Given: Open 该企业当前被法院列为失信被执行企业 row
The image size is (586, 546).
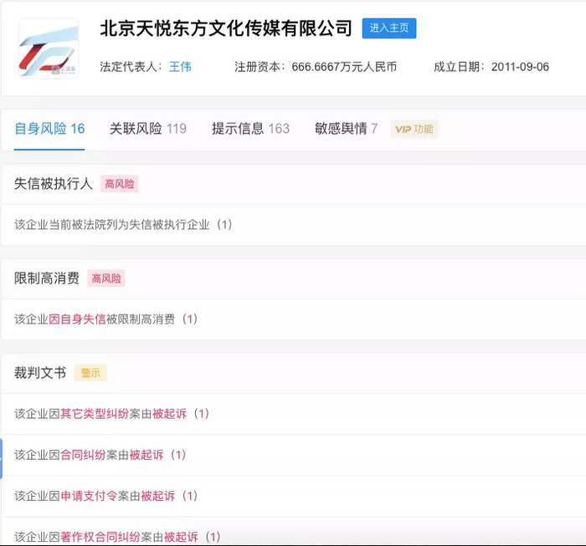Looking at the screenshot, I should click(x=293, y=225).
